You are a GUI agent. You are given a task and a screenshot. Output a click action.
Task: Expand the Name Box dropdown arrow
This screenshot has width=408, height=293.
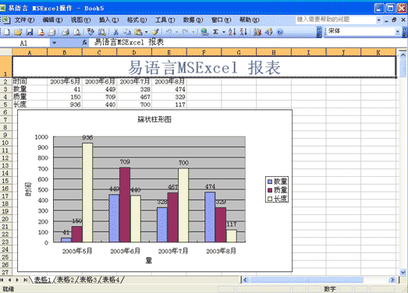54,43
